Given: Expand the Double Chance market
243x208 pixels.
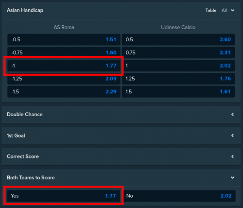Looking at the screenshot, I should pos(121,115).
